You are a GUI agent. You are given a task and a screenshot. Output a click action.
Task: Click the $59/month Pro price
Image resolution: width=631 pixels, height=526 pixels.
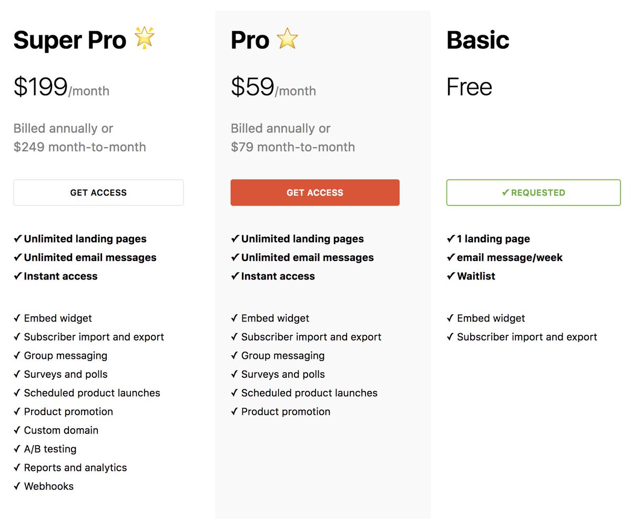click(x=273, y=87)
